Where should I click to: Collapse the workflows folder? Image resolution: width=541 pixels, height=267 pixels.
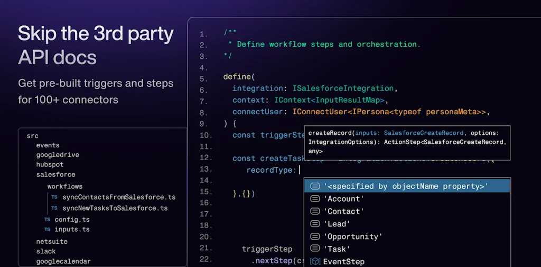65,186
